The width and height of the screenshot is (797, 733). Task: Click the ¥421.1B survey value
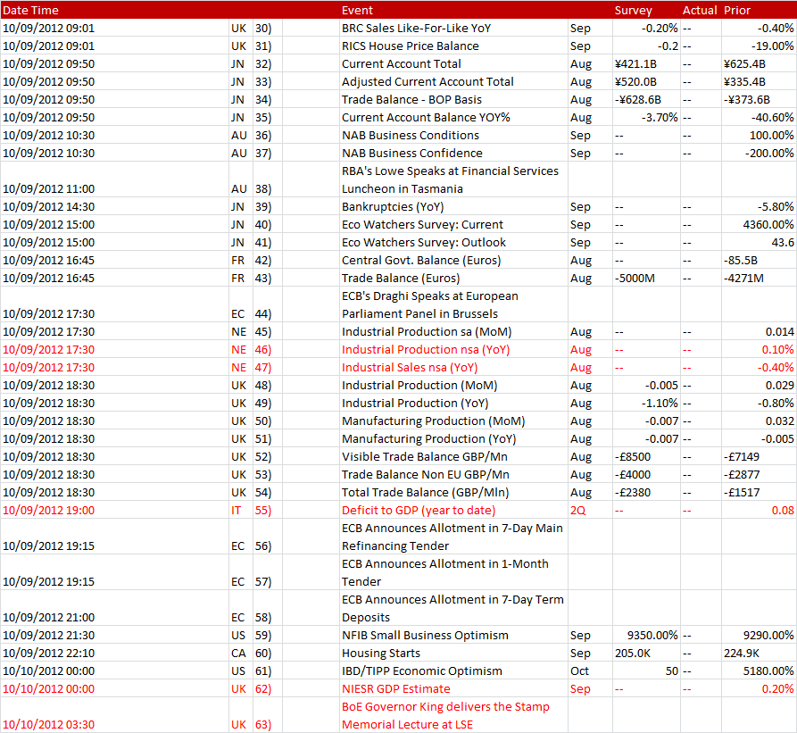(635, 63)
